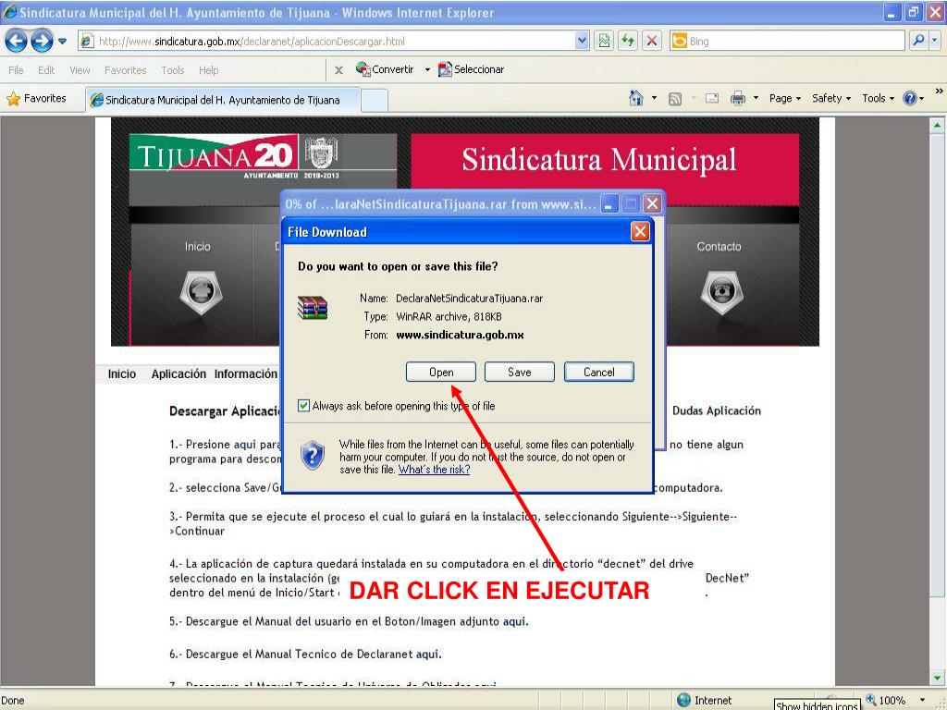Open the 100% zoom level dropdown
947x710 pixels.
pyautogui.click(x=922, y=701)
